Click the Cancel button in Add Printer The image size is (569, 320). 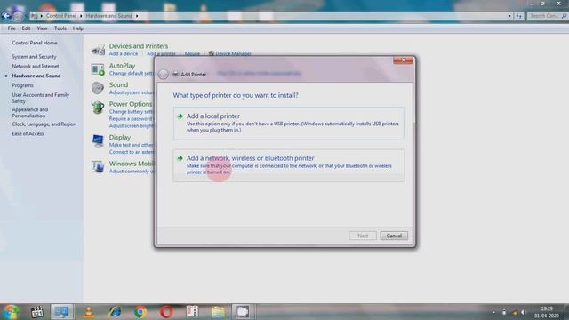(x=394, y=236)
